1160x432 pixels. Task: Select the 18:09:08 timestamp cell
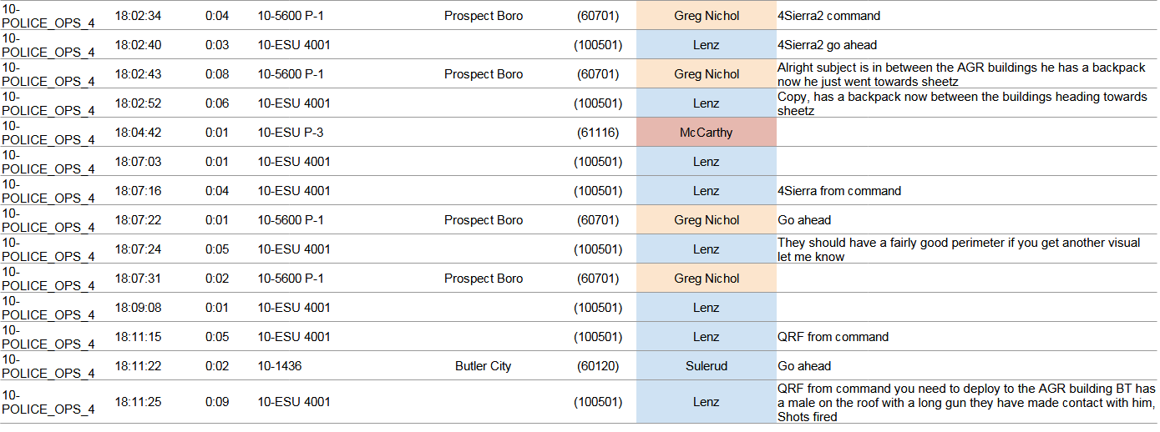tap(139, 308)
